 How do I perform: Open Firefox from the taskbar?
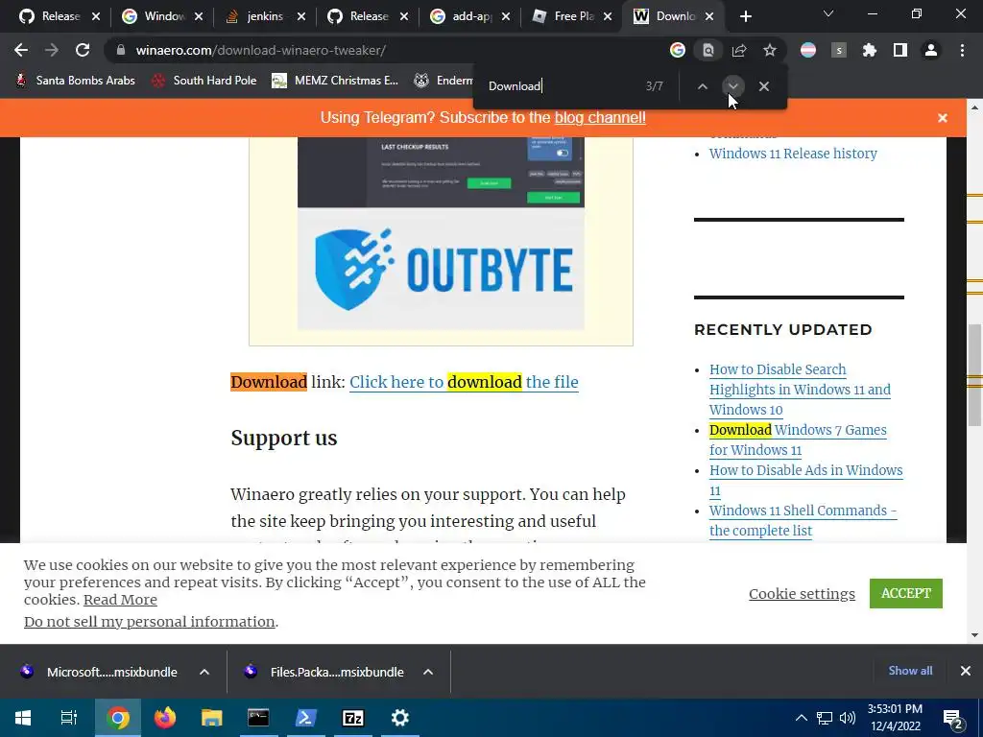point(165,718)
